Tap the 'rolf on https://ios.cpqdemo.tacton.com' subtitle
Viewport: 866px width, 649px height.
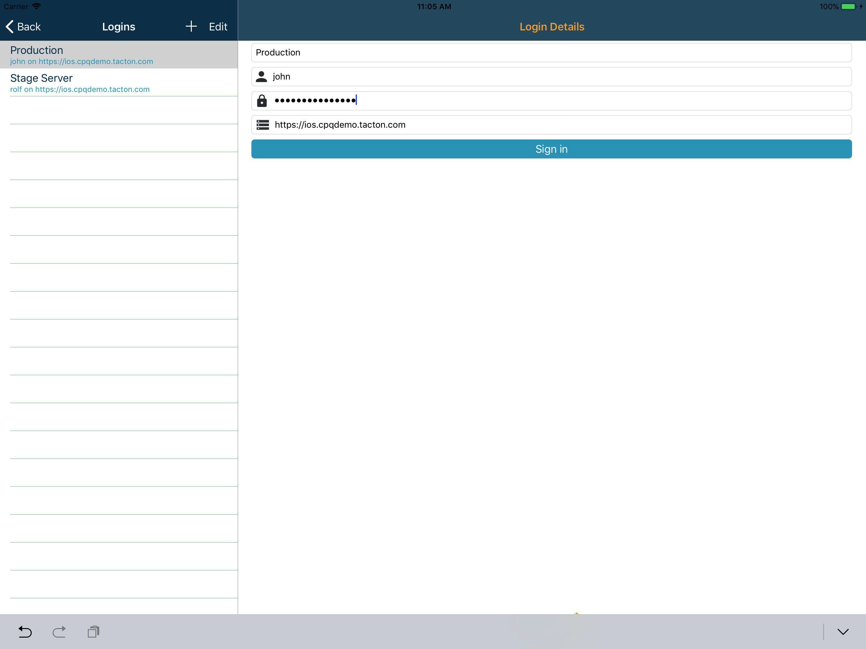(x=80, y=89)
